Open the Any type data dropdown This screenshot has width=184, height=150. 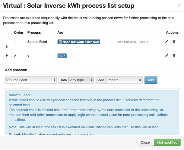point(81,80)
